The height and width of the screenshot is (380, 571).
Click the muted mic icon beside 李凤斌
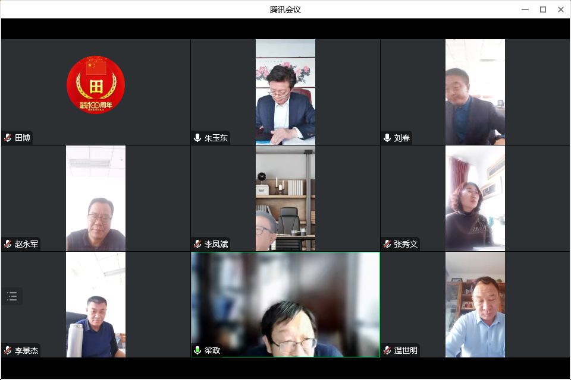click(x=197, y=244)
